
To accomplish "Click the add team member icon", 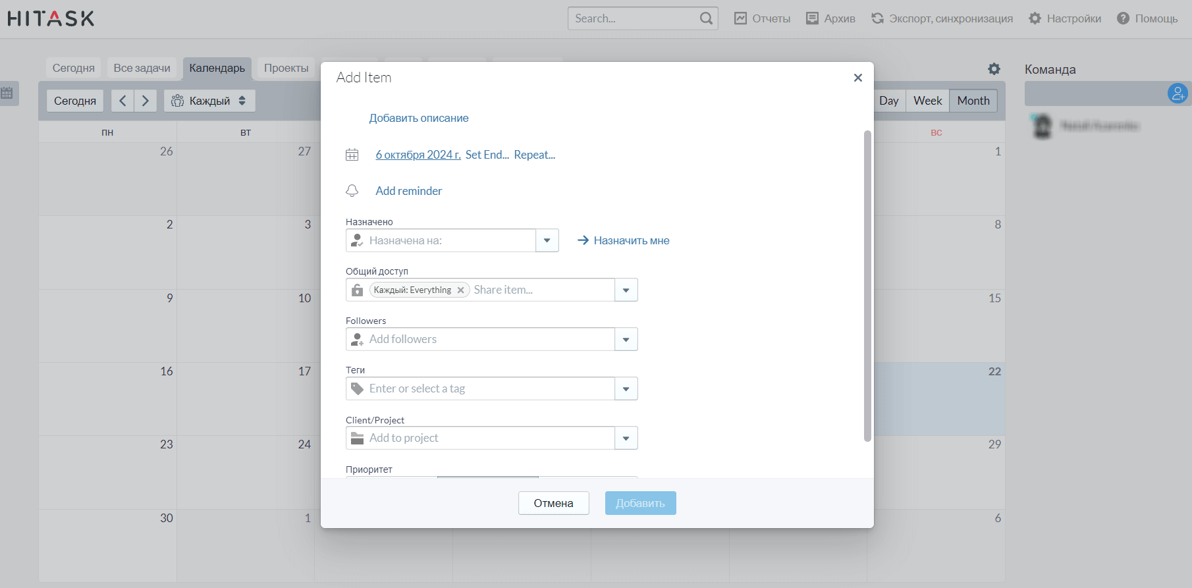I will (1178, 94).
